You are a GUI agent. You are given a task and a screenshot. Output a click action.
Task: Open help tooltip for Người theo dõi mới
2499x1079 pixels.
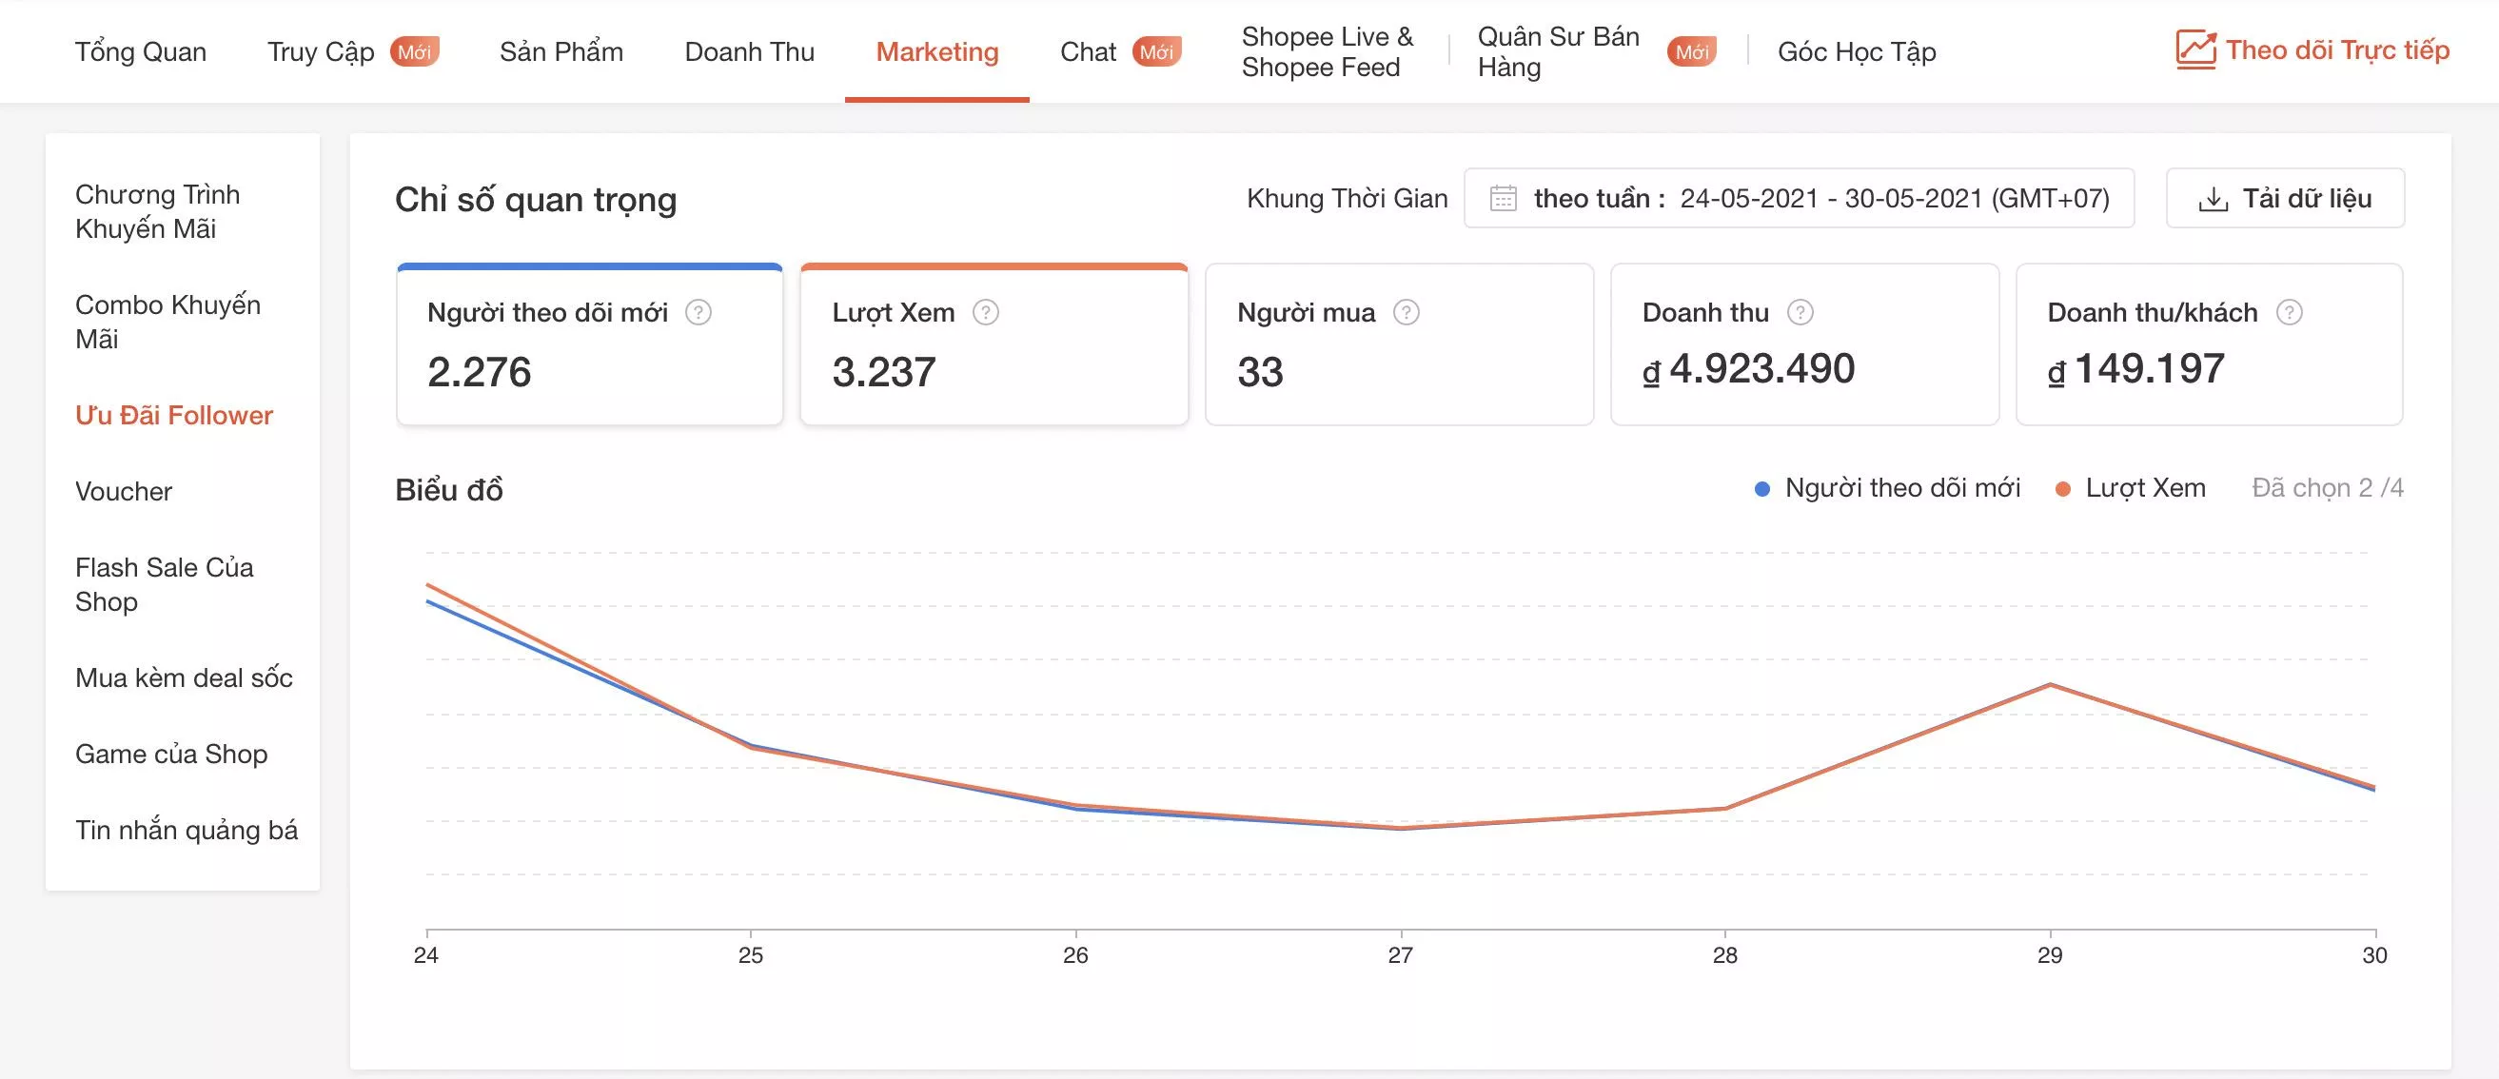(x=700, y=312)
